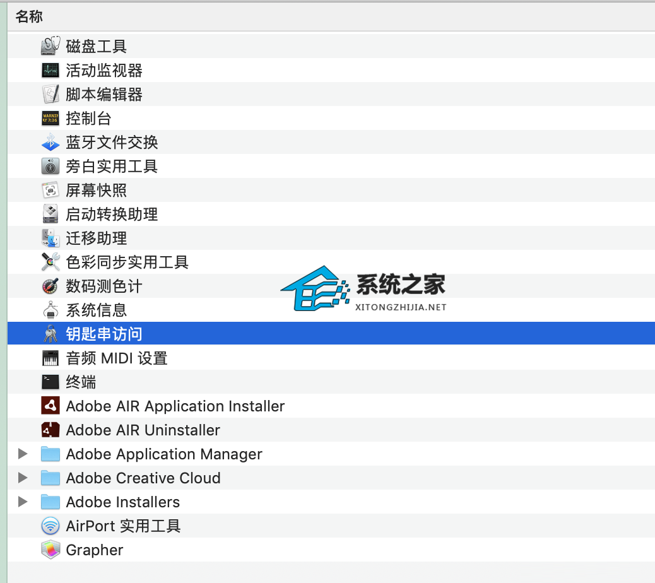This screenshot has height=583, width=655.
Task: Click the Grapher app icon
Action: [50, 550]
